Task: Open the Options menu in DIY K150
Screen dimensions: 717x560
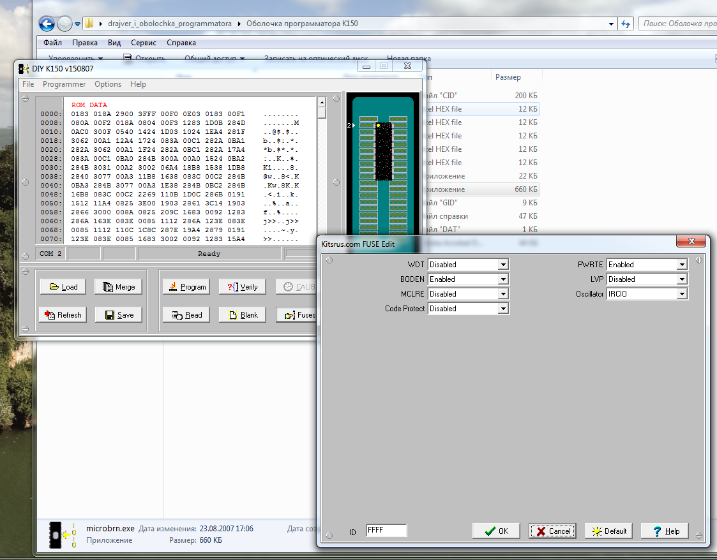Action: click(x=108, y=84)
